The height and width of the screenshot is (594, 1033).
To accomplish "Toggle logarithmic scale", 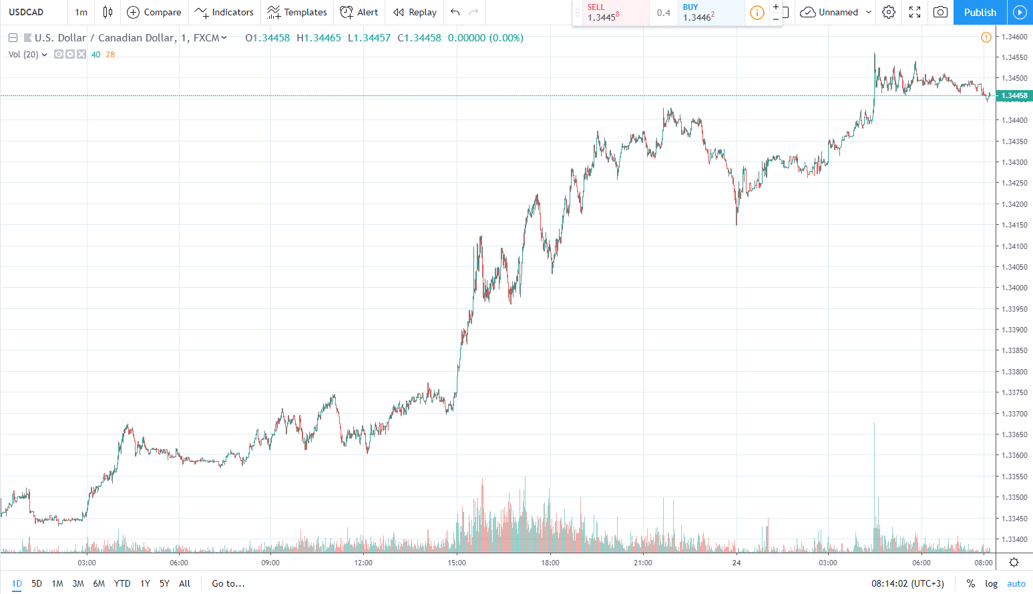I will [992, 583].
